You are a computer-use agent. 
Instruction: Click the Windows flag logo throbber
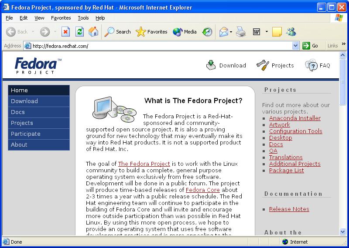339,18
